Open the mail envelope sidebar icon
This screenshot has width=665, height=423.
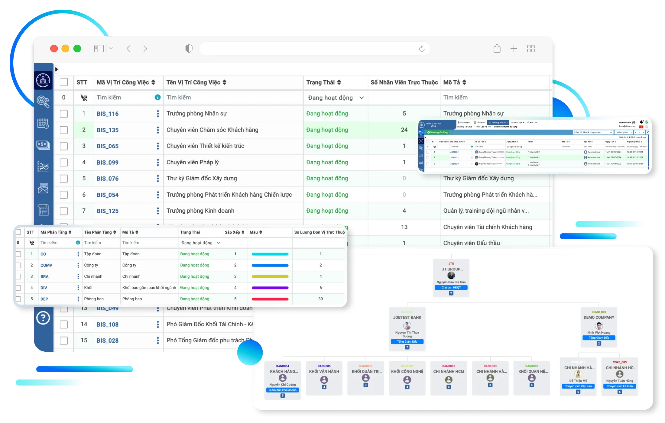click(43, 188)
